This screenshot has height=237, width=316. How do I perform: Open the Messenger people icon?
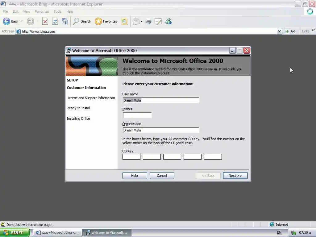(x=168, y=21)
